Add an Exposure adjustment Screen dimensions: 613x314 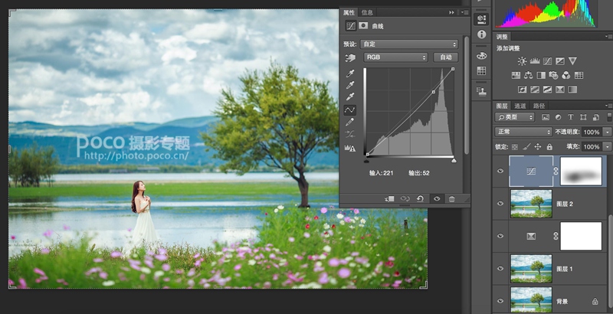(x=560, y=61)
